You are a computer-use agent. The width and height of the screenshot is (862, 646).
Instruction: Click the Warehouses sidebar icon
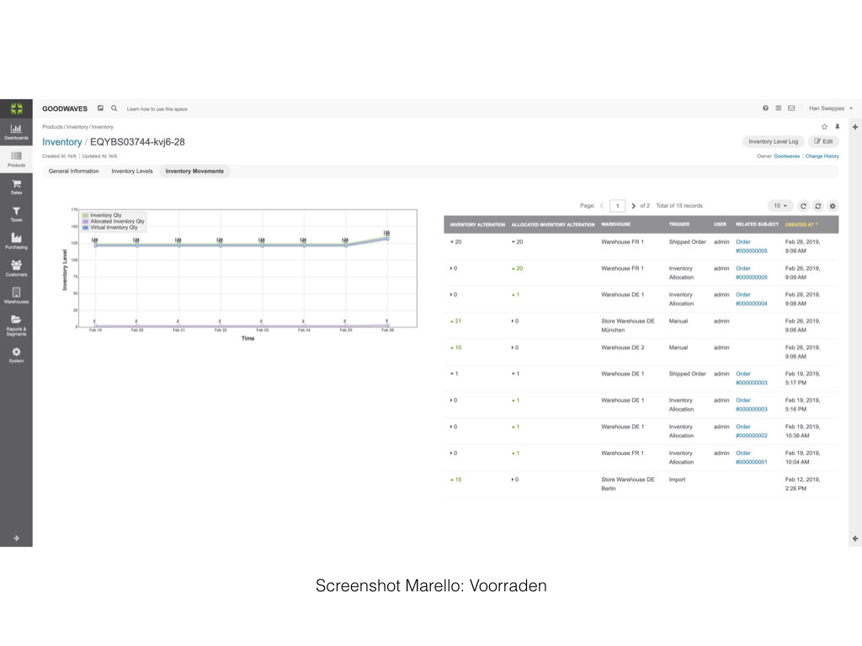[x=16, y=295]
